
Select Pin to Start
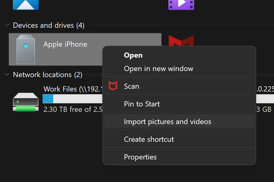click(179, 104)
